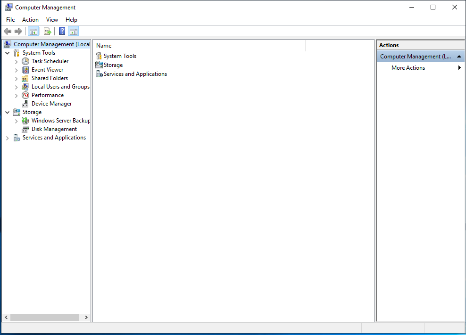Click the Performance icon in the console tree

[x=25, y=95]
